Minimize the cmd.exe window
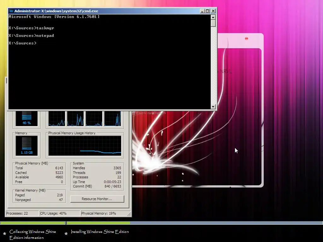323x242 pixels. tap(202, 11)
